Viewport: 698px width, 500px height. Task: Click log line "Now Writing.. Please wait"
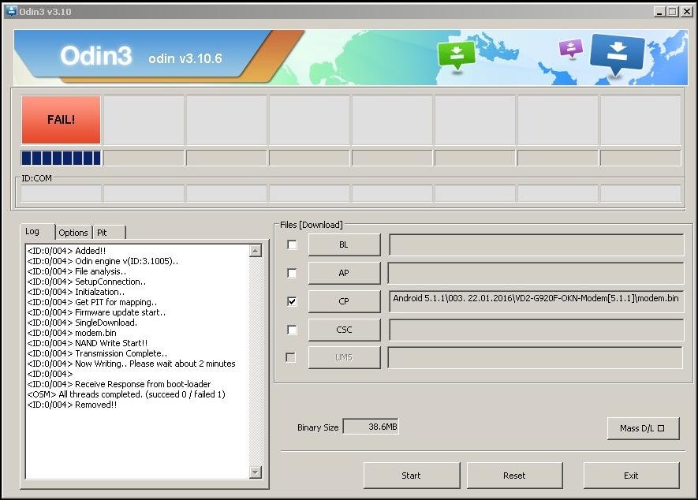coord(132,364)
